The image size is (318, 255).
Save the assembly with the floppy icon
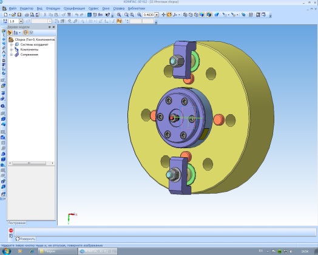click(19, 15)
